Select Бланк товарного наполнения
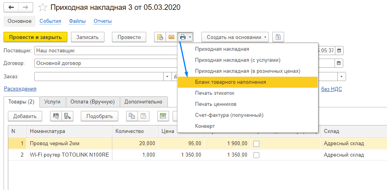387x190 pixels. pos(247,82)
